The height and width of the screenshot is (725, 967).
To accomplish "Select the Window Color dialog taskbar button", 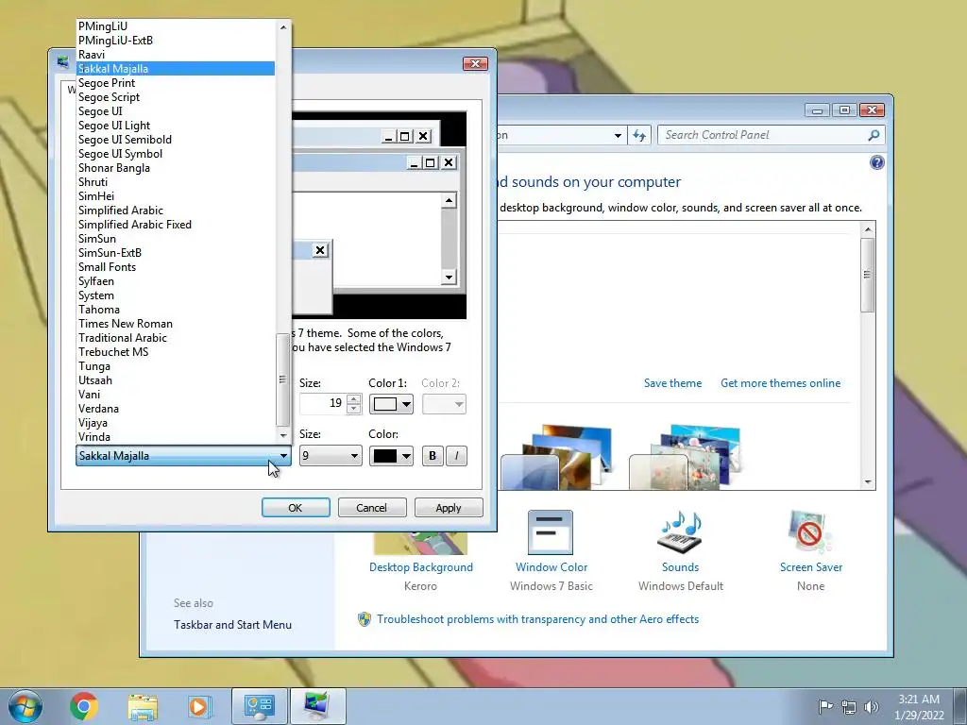I will [x=317, y=706].
